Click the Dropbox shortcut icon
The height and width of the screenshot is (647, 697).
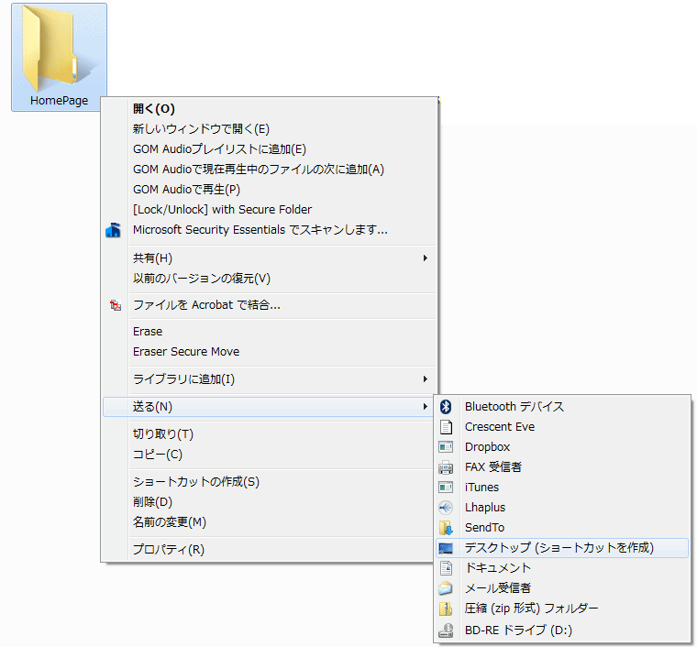(x=446, y=446)
